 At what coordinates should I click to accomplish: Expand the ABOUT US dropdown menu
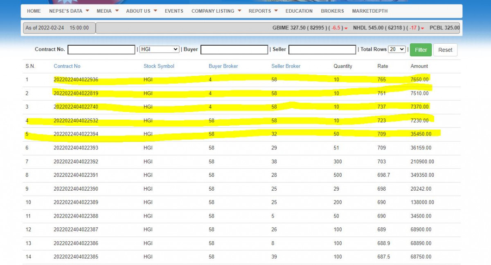pos(142,11)
